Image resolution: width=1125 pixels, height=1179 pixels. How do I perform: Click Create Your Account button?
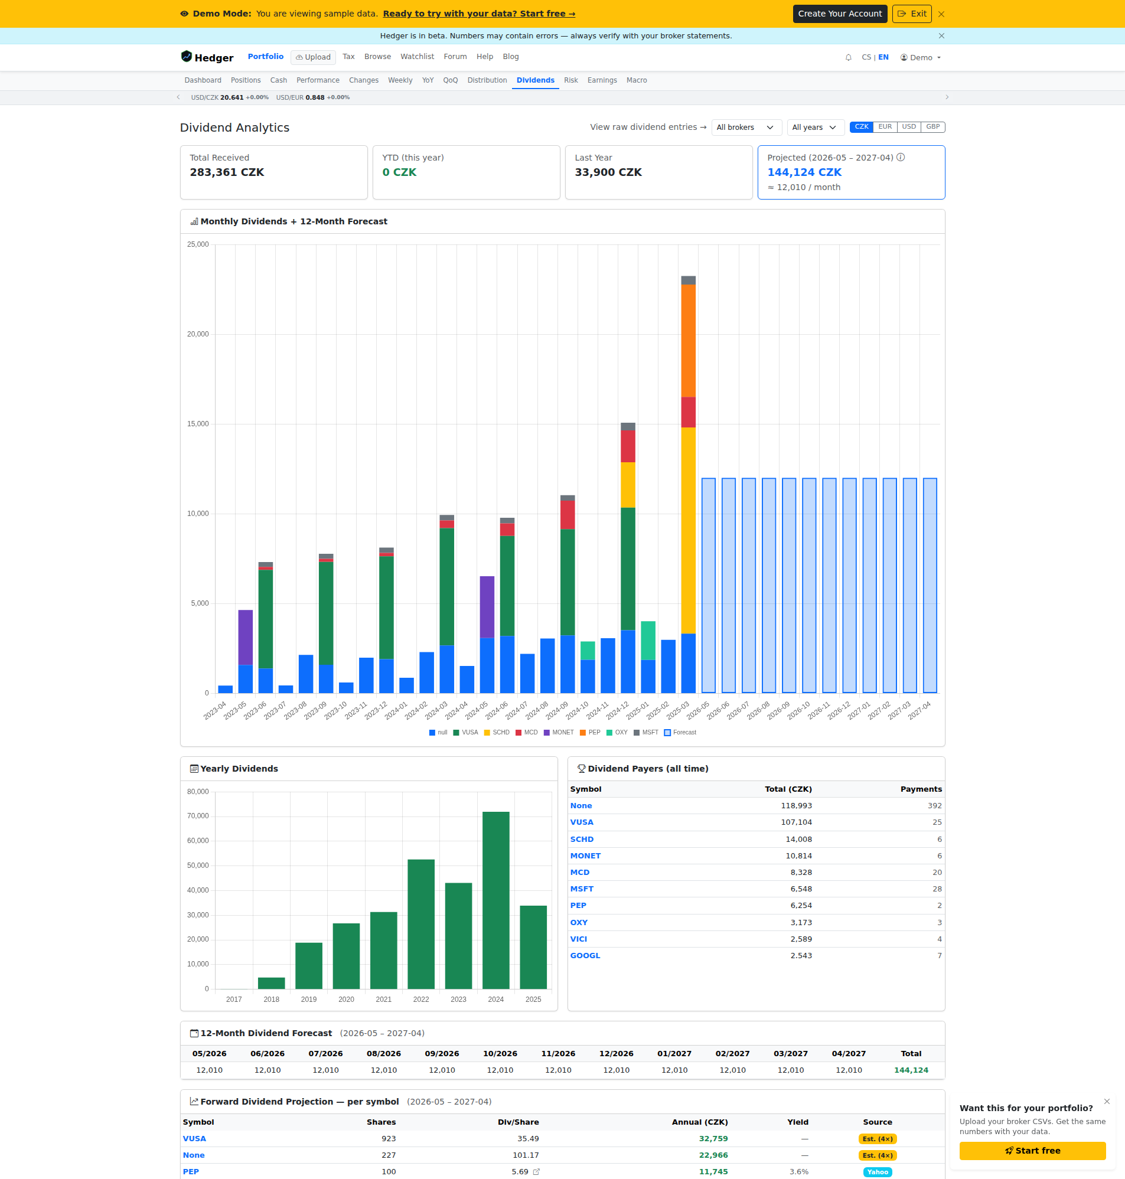840,14
